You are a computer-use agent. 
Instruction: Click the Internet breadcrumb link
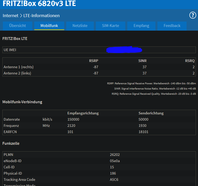10,16
